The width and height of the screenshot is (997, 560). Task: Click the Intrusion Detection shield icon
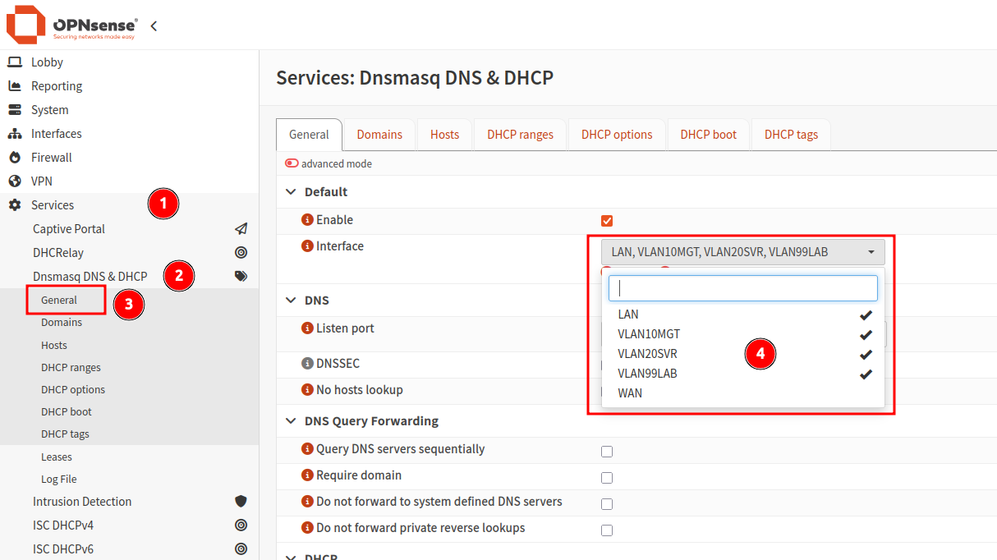coord(241,502)
